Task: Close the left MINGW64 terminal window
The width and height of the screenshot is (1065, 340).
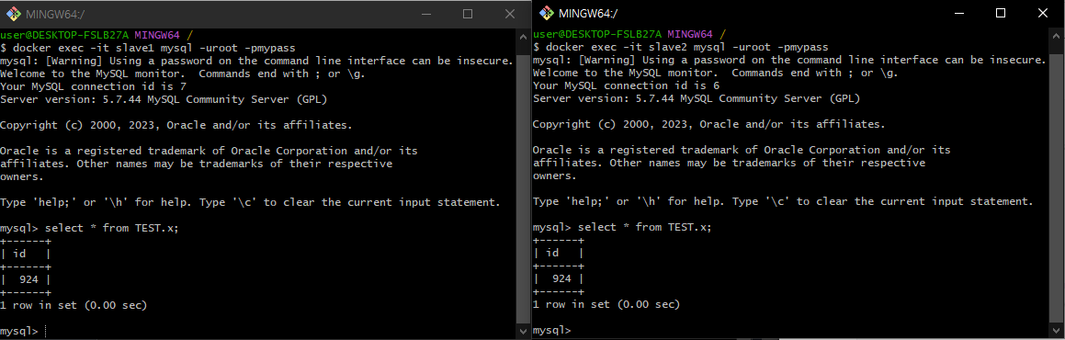Action: [509, 14]
